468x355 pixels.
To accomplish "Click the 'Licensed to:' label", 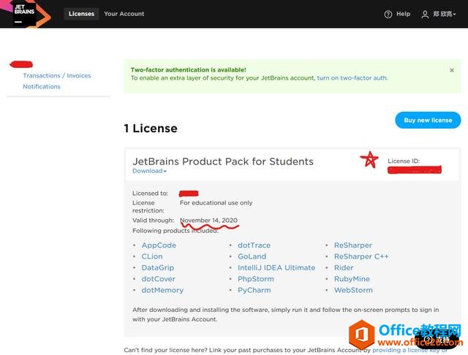I will click(x=150, y=193).
